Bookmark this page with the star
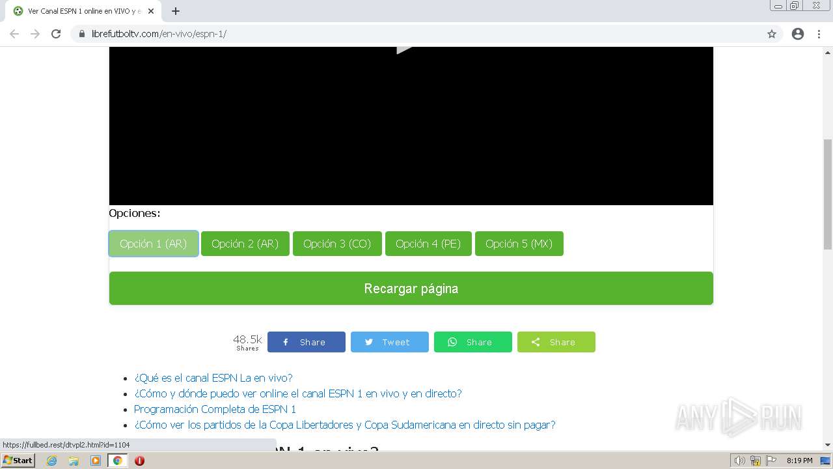This screenshot has width=833, height=469. coord(772,34)
